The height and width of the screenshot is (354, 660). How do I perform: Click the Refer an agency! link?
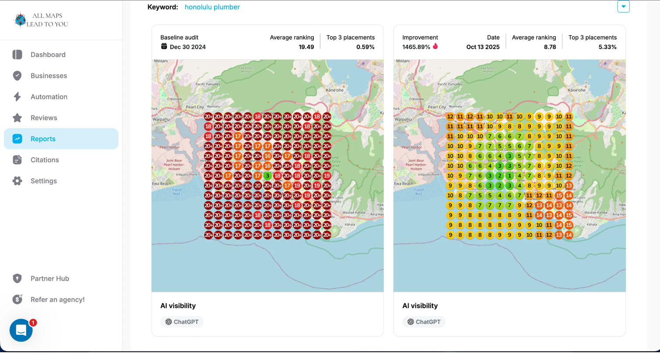click(x=57, y=300)
